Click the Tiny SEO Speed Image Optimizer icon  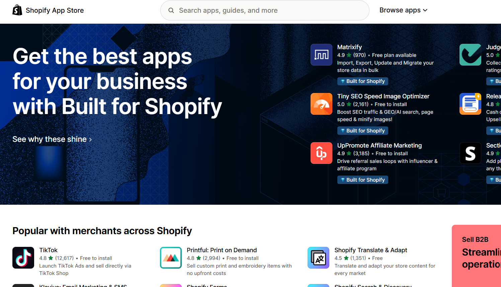pyautogui.click(x=321, y=104)
